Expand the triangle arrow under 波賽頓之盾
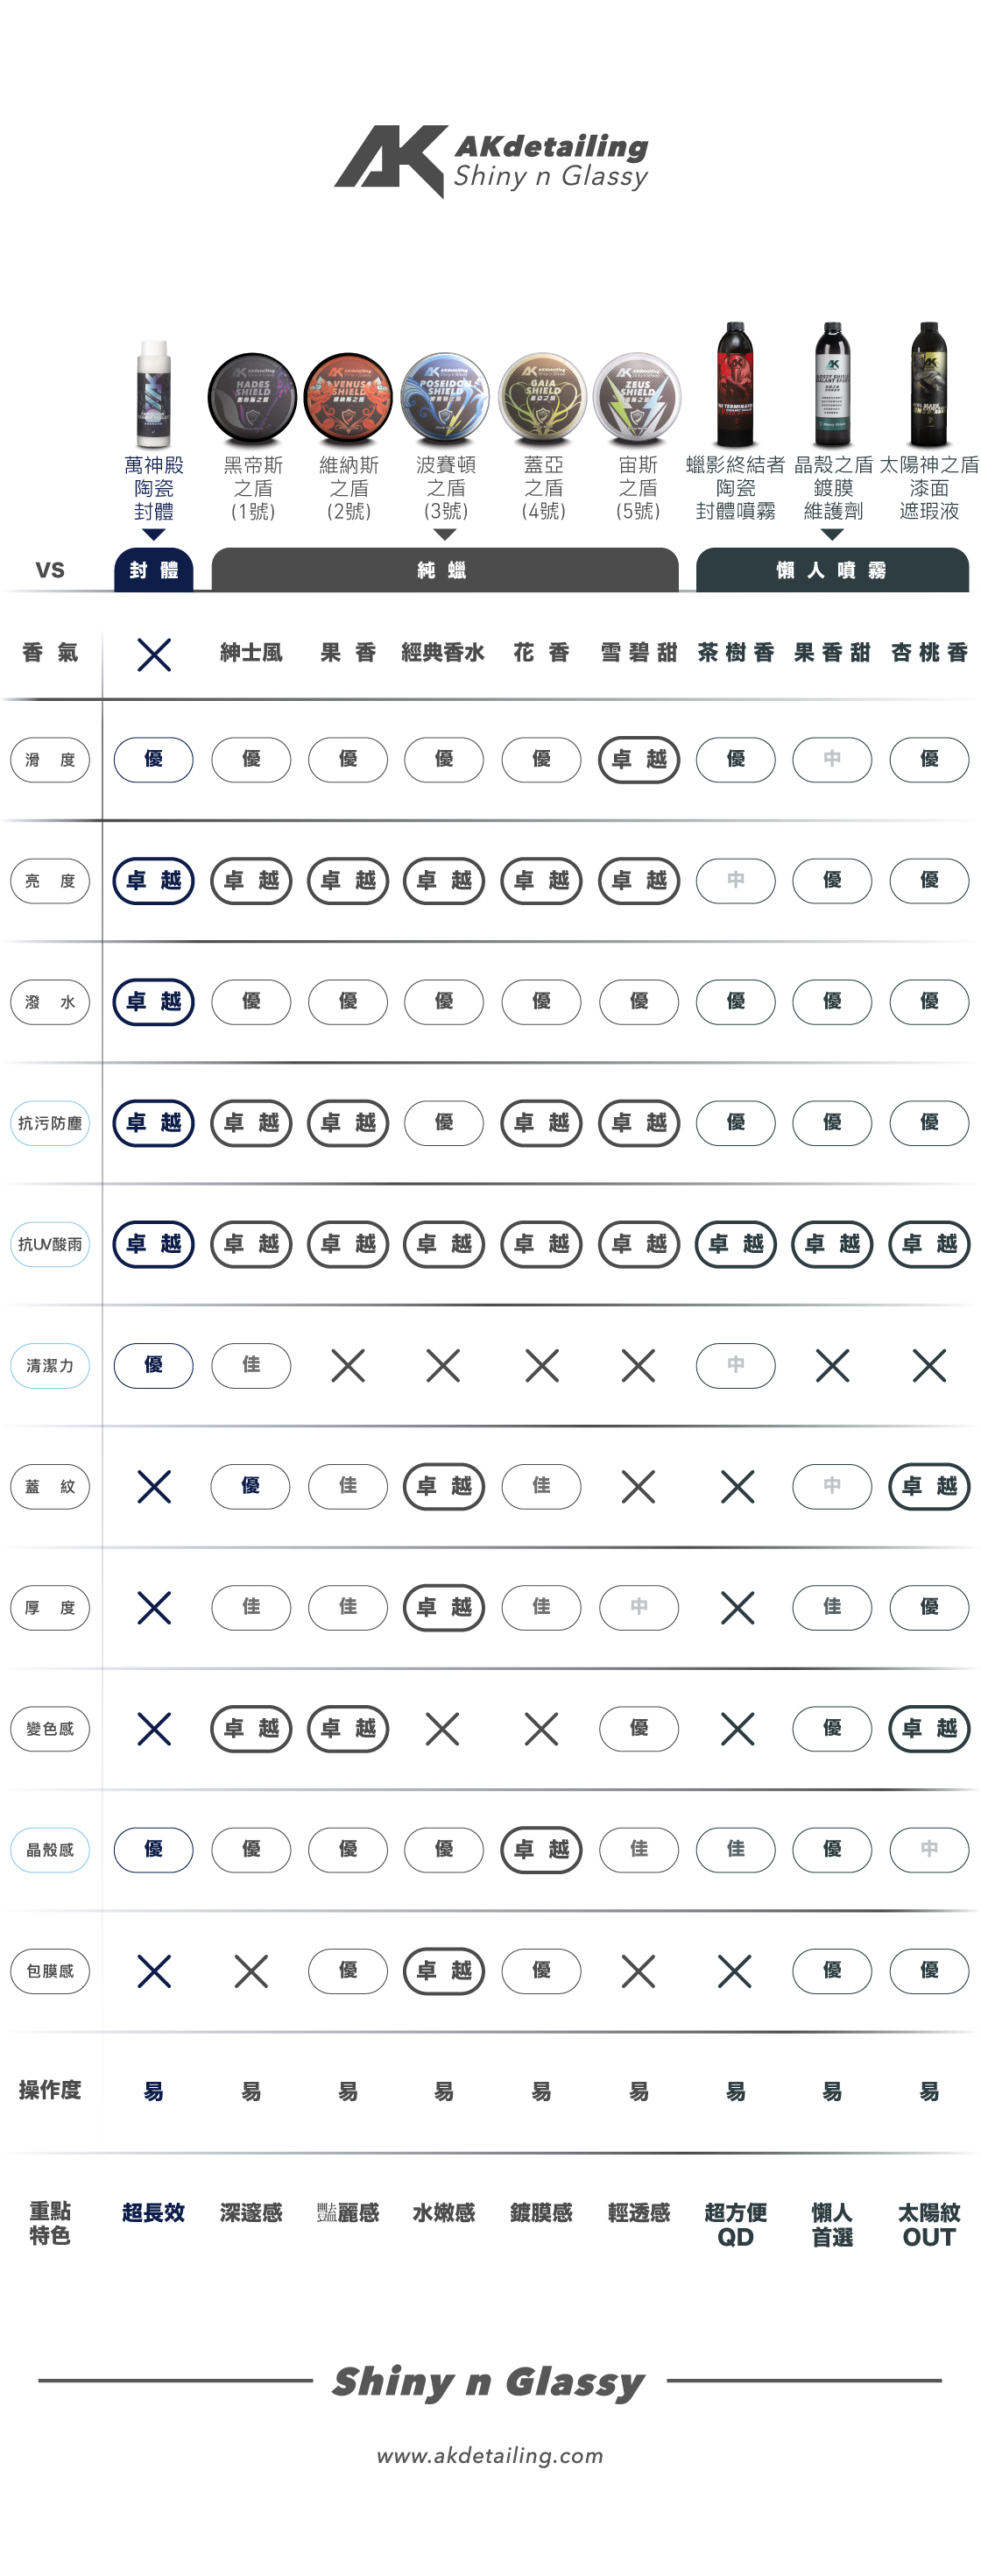Image resolution: width=981 pixels, height=2576 pixels. point(445,535)
